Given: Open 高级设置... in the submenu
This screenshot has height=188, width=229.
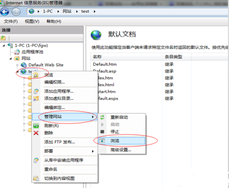Looking at the screenshot, I should (x=122, y=150).
